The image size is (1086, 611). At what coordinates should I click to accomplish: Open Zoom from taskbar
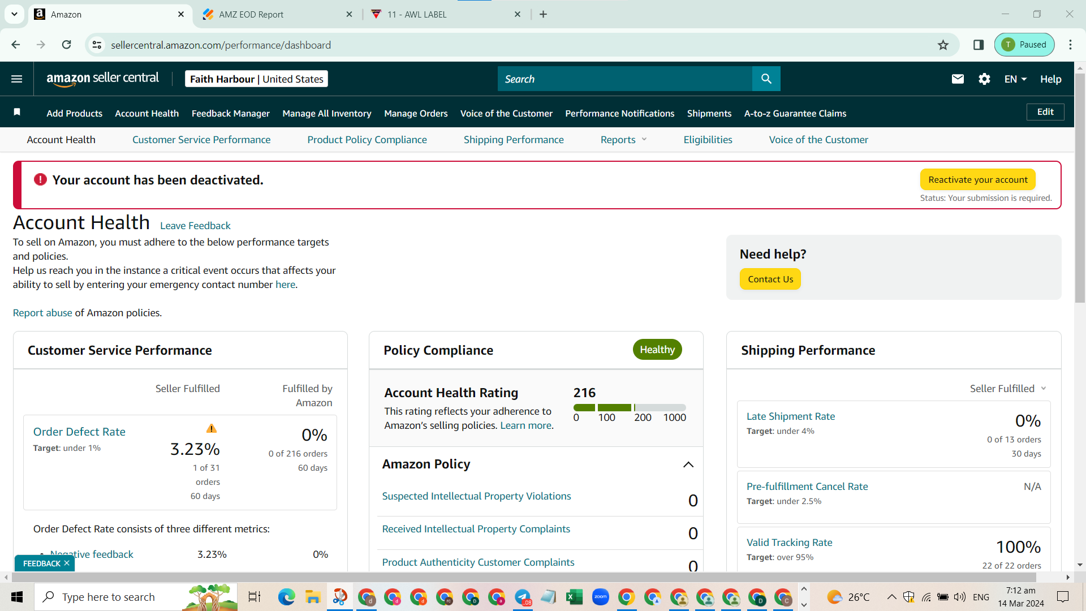point(600,597)
